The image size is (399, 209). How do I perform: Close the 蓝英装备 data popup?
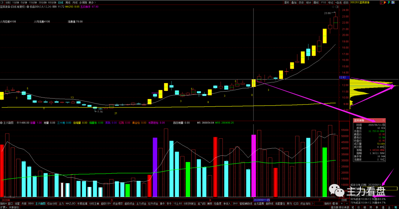coord(383,120)
